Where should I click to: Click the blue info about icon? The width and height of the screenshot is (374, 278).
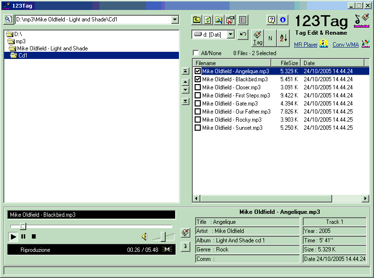pos(283,20)
